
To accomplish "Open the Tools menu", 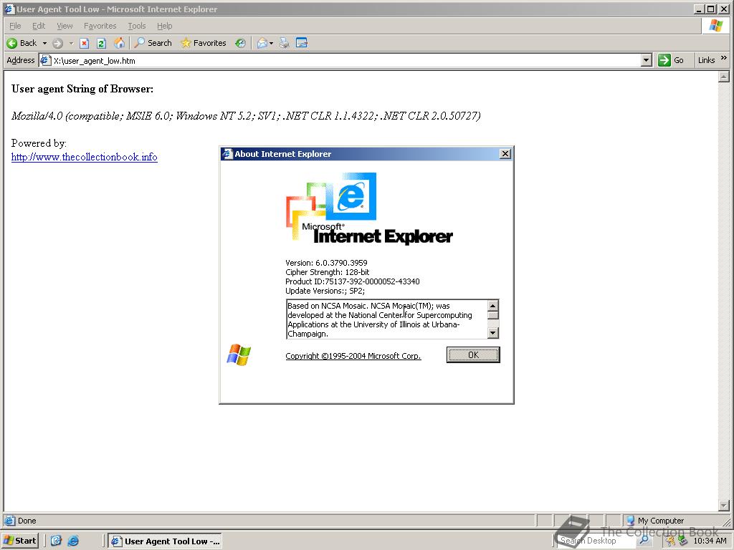I will [x=137, y=26].
